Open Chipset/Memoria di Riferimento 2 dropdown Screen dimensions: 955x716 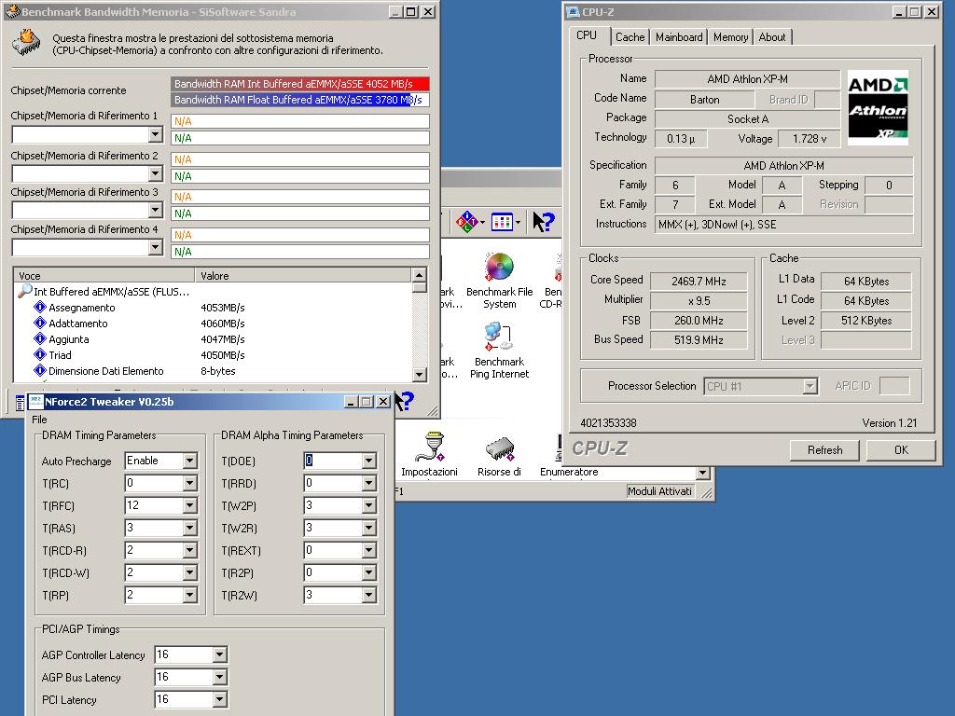pyautogui.click(x=156, y=173)
